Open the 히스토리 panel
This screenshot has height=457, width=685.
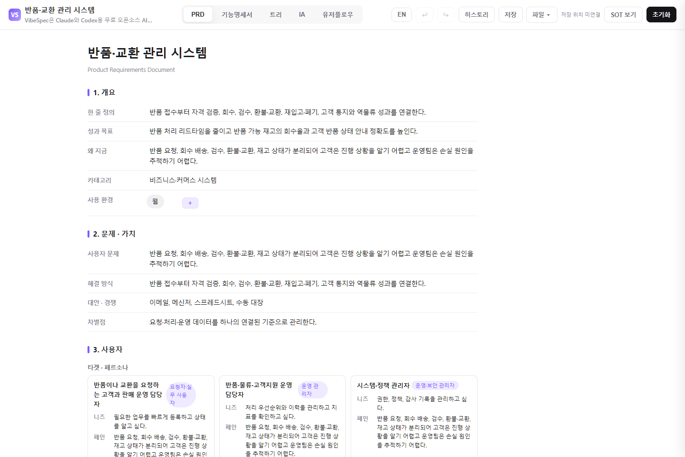point(477,15)
